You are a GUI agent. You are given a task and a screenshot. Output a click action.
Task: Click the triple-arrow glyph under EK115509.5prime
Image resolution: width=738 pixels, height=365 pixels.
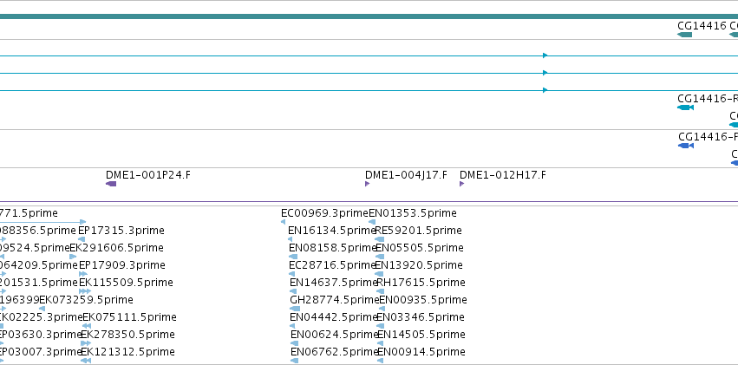tap(85, 291)
